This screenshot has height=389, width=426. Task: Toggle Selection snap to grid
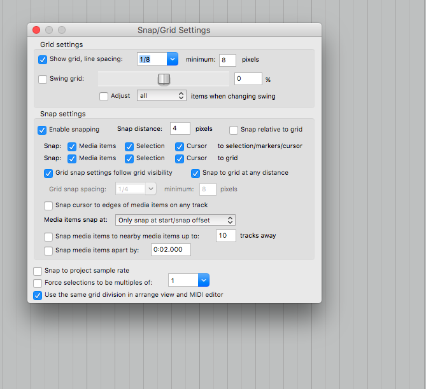point(129,159)
